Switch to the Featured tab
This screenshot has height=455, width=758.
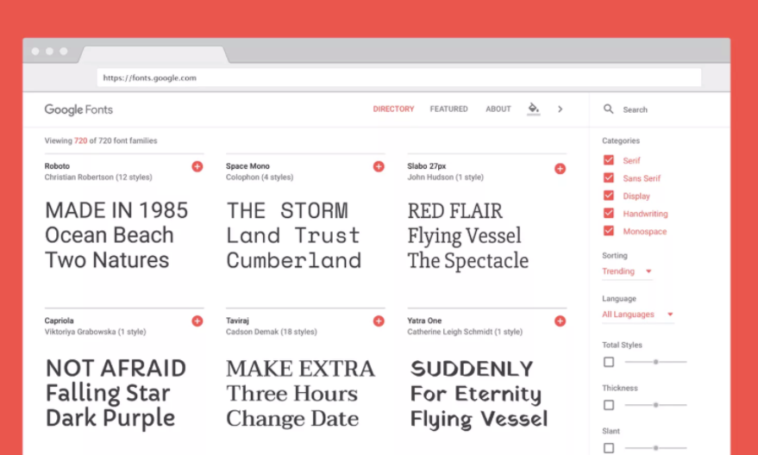448,109
